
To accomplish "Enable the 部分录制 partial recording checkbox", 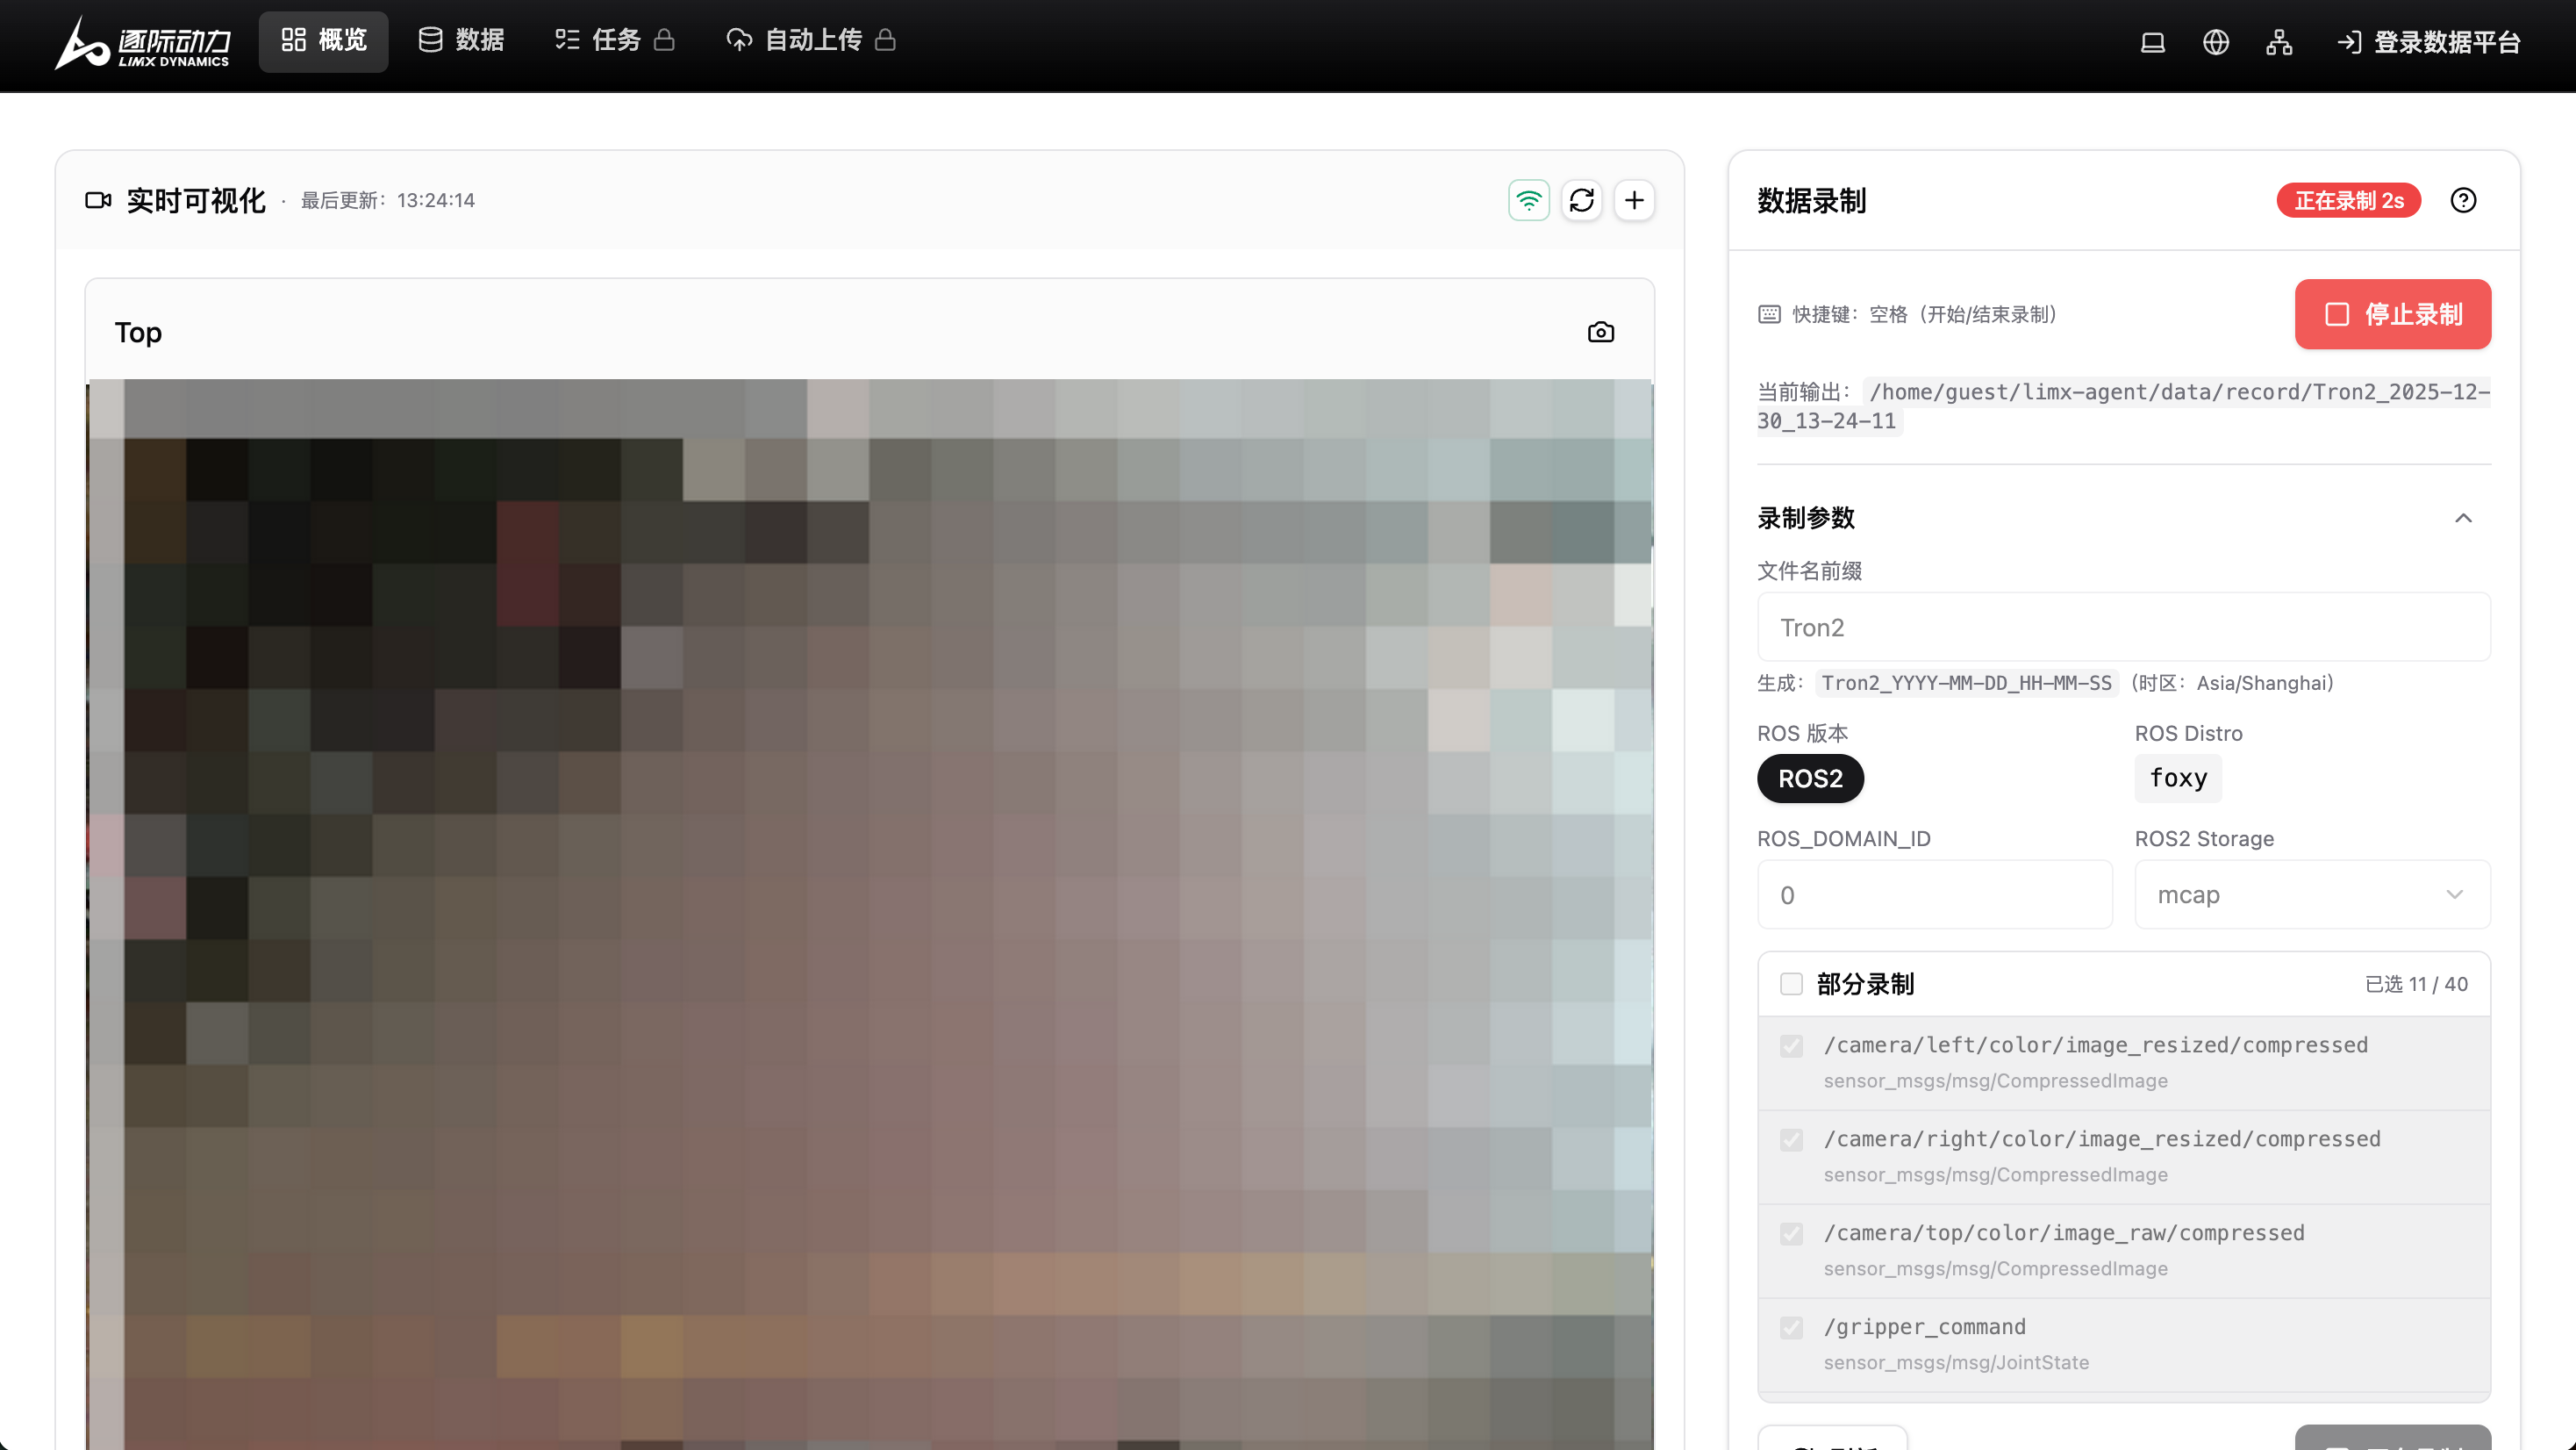I will tap(1791, 985).
